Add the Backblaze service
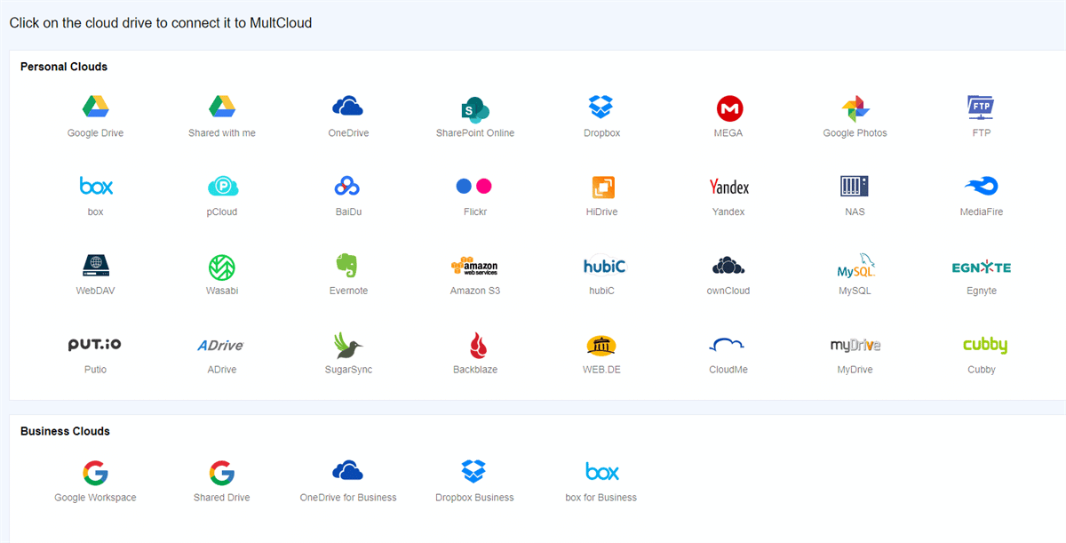1066x543 pixels. [475, 346]
